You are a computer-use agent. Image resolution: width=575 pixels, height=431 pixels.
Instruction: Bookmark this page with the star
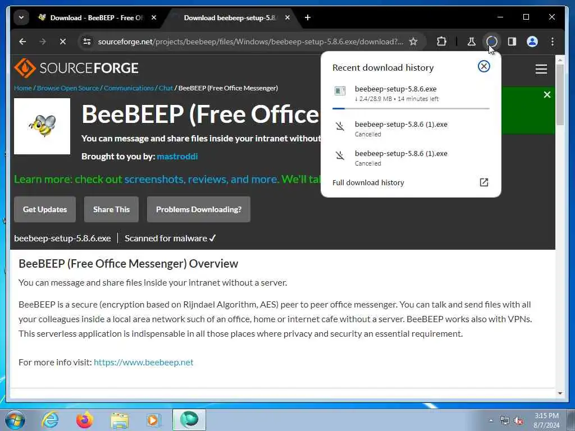(x=413, y=42)
